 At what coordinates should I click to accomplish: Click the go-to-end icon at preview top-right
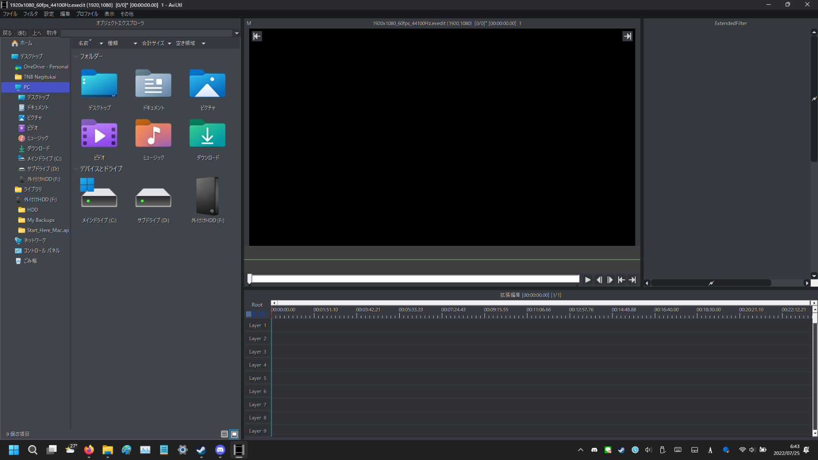(x=627, y=36)
